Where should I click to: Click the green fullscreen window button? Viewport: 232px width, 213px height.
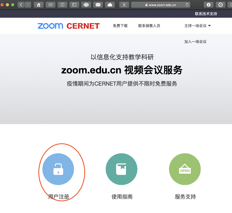pos(13,5)
